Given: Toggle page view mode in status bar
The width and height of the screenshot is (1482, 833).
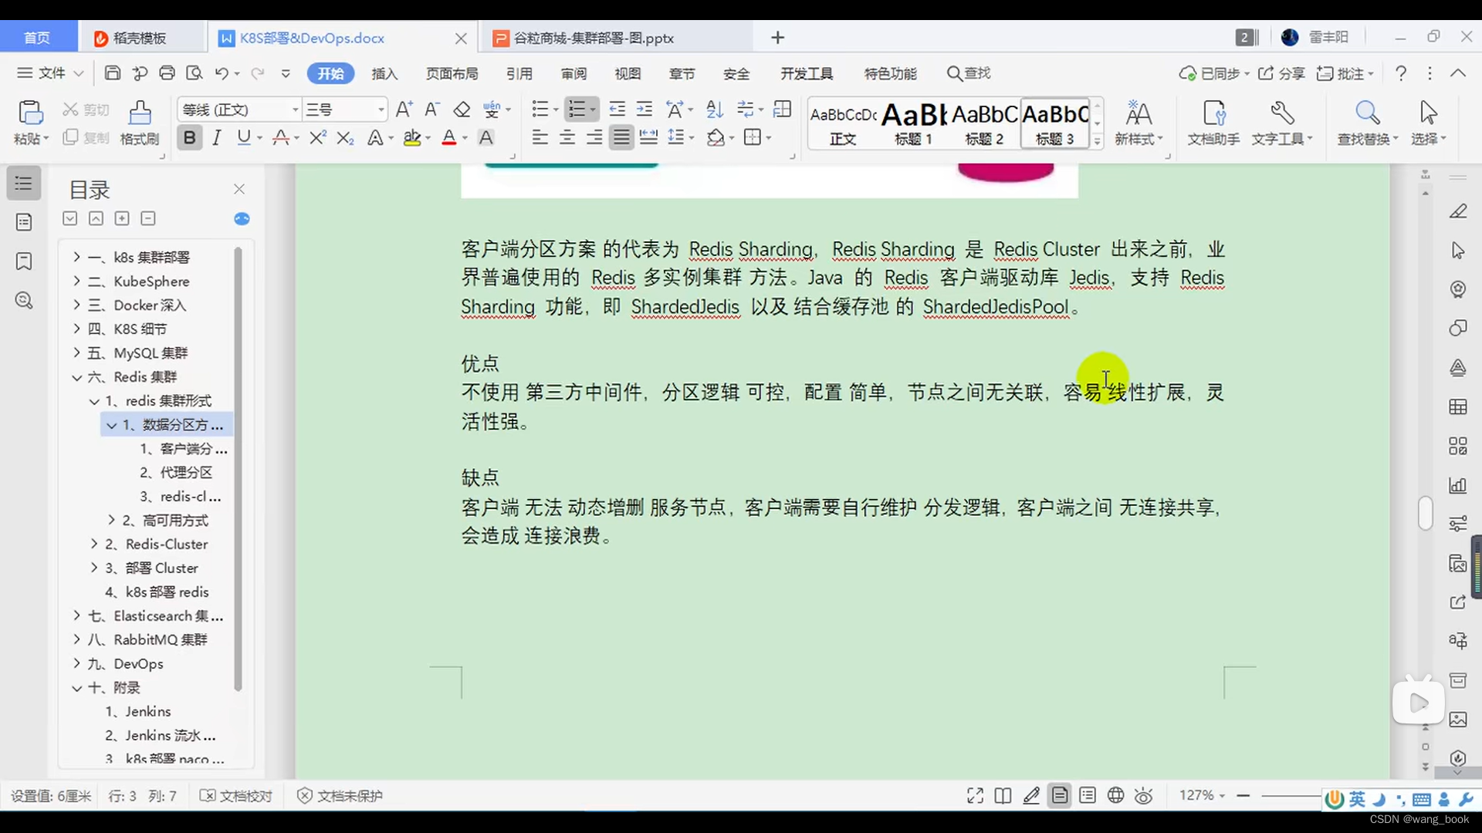Looking at the screenshot, I should 1060,796.
